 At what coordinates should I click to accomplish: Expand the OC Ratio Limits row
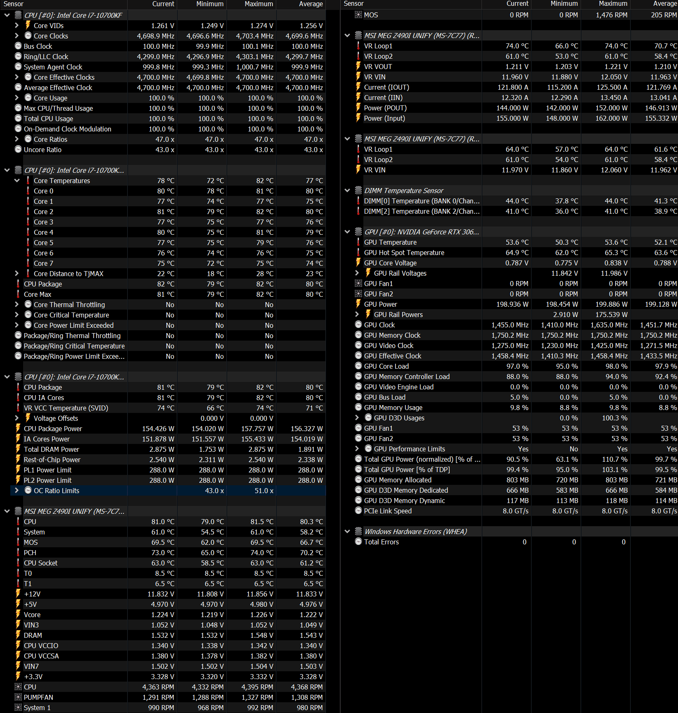point(17,491)
